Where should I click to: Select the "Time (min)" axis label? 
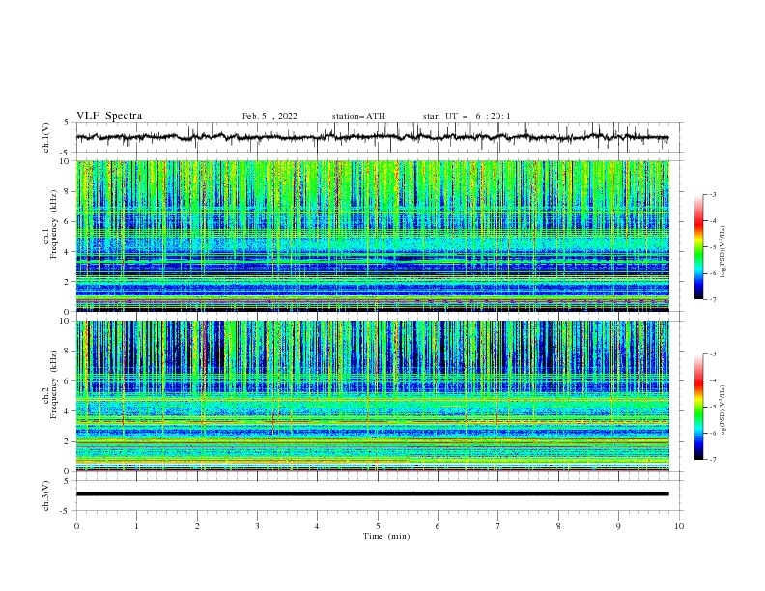pos(386,536)
